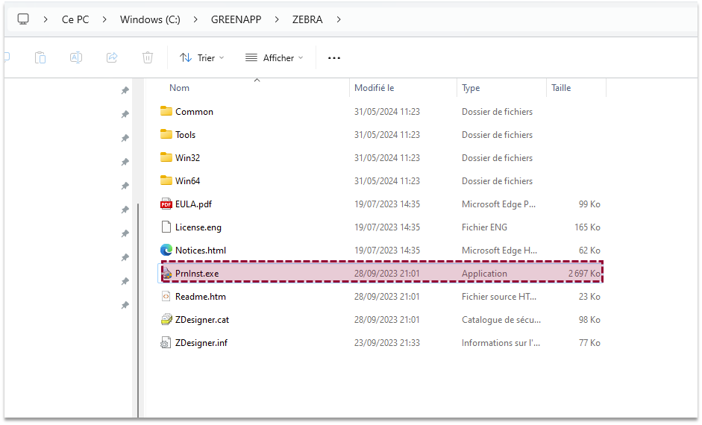Select the Notices.html Edge icon
The image size is (702, 425).
tap(166, 251)
